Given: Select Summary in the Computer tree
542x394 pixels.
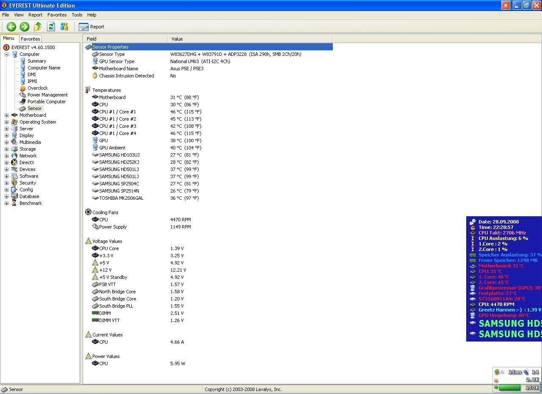Looking at the screenshot, I should click(37, 61).
